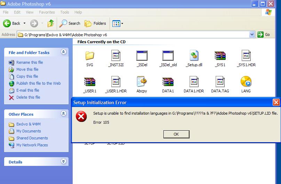Go to Εικόνα & ΨΦΜ folder link
Image resolution: width=281 pixels, height=184 pixels.
pos(29,124)
